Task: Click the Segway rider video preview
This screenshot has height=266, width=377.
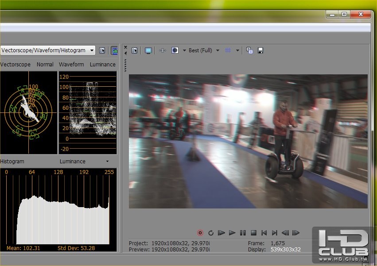Action: (248, 141)
